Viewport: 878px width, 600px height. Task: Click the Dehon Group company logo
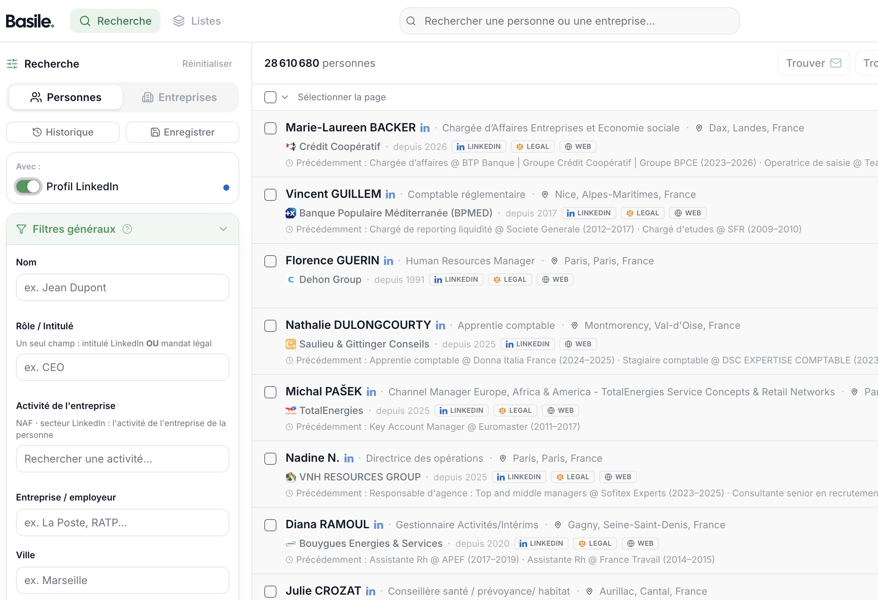tap(291, 279)
